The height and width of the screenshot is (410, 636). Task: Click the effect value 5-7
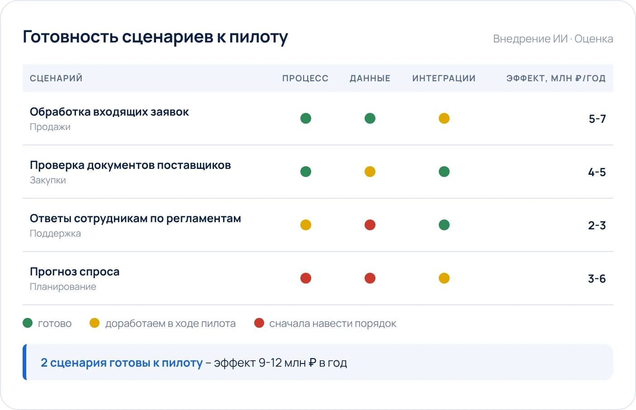(x=597, y=119)
